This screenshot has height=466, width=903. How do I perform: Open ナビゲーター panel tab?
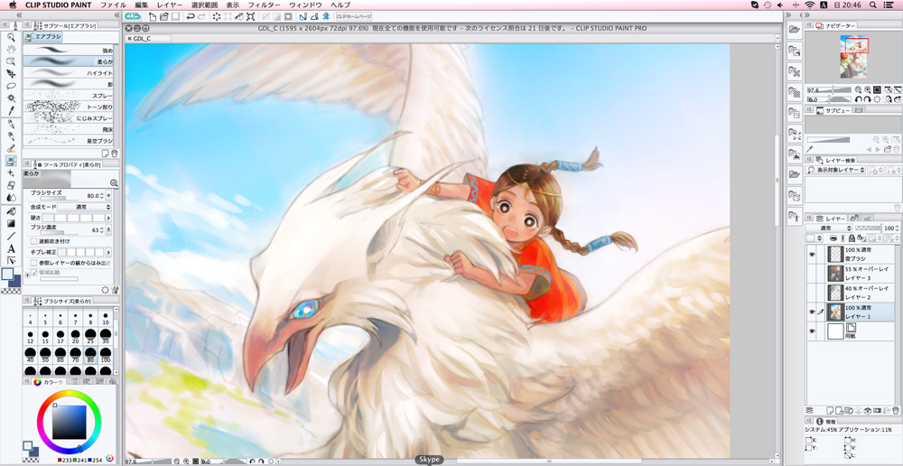(x=834, y=25)
